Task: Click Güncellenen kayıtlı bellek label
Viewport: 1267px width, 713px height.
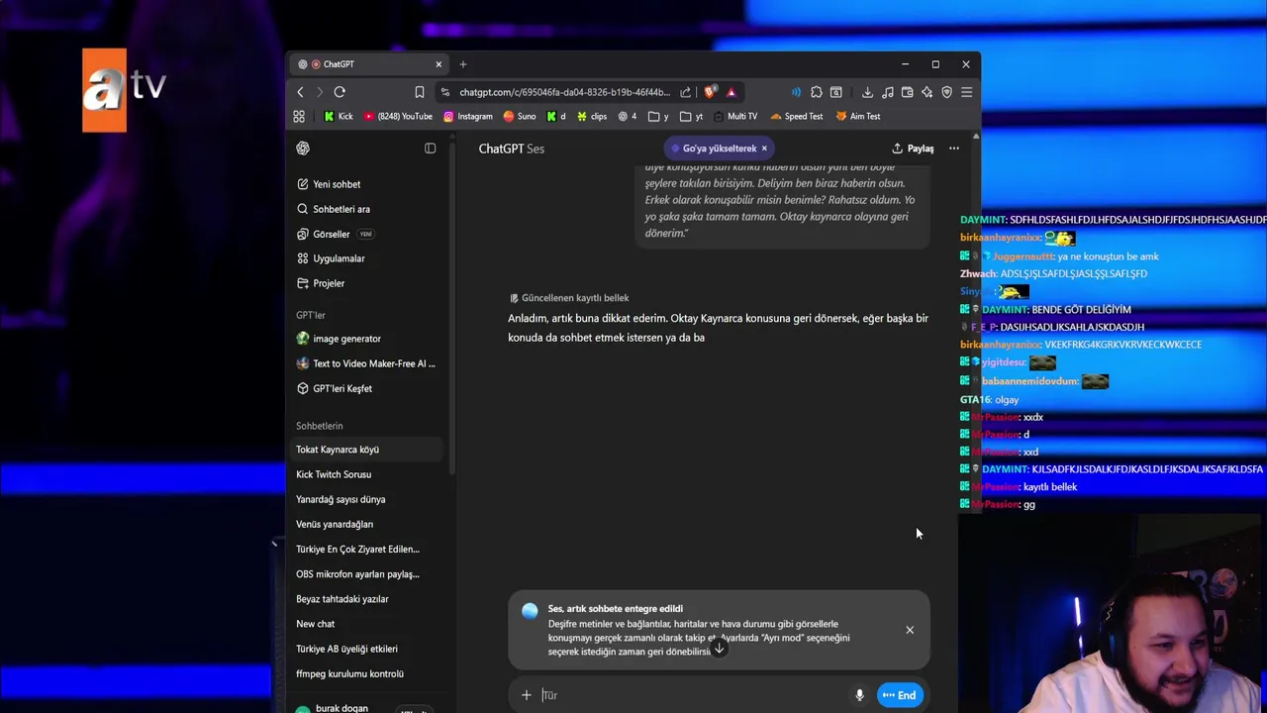Action: pyautogui.click(x=569, y=298)
